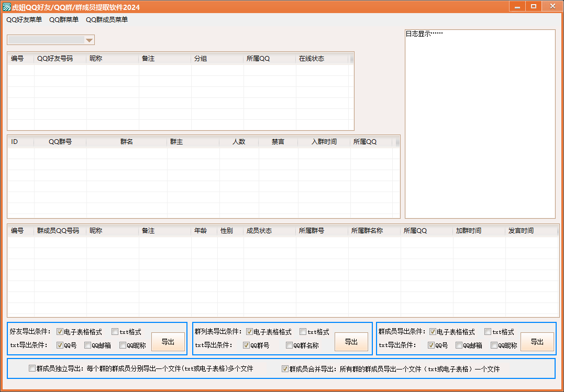Click 禁言 column header
The width and height of the screenshot is (564, 392).
[278, 142]
